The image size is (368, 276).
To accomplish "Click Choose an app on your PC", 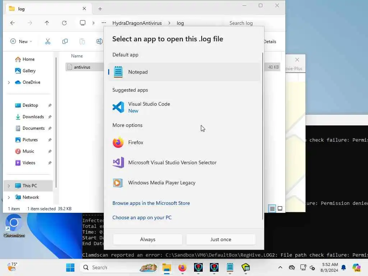I will (142, 217).
